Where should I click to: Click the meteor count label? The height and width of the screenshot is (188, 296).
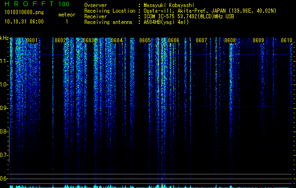(67, 15)
